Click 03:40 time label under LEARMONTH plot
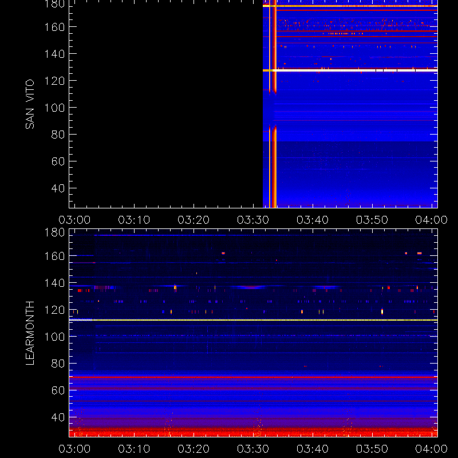Image resolution: width=458 pixels, height=458 pixels. (313, 449)
